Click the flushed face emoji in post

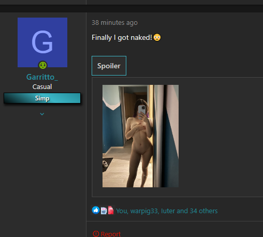pos(157,37)
